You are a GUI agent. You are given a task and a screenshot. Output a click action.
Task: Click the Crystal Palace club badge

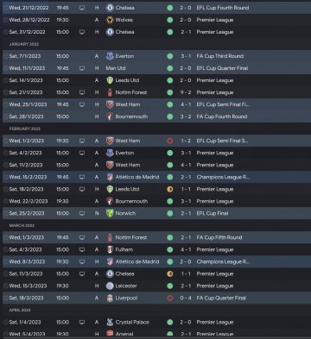pos(110,322)
